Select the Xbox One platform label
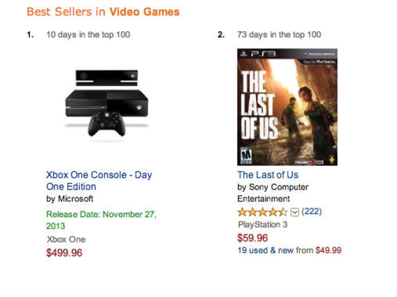Viewport: 397px width, 297px height. pyautogui.click(x=66, y=239)
